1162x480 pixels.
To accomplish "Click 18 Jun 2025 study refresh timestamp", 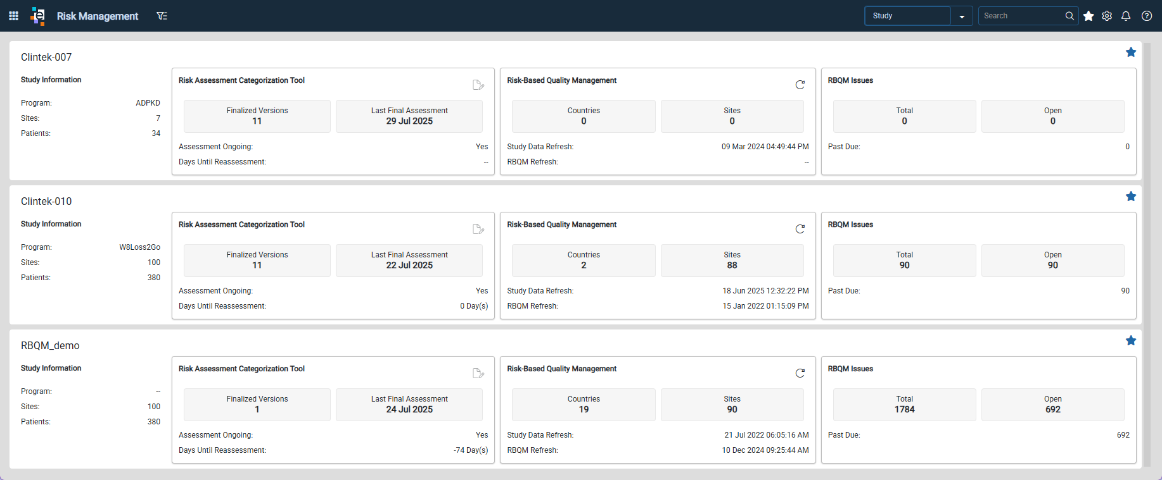I will pos(765,291).
